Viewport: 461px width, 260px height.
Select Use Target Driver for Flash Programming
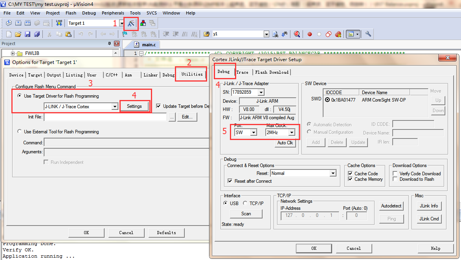point(19,96)
